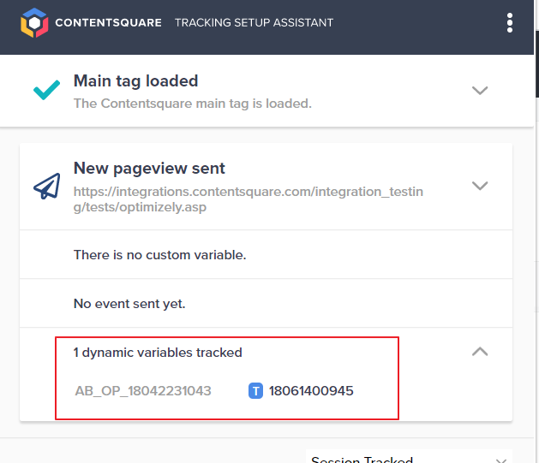Click the paper plane pageview icon

coord(47,187)
